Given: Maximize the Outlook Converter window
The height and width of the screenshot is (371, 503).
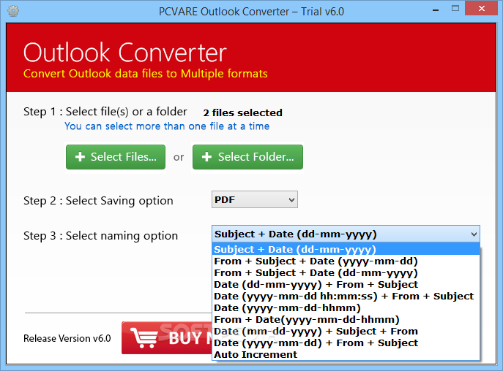Looking at the screenshot, I should (x=455, y=9).
